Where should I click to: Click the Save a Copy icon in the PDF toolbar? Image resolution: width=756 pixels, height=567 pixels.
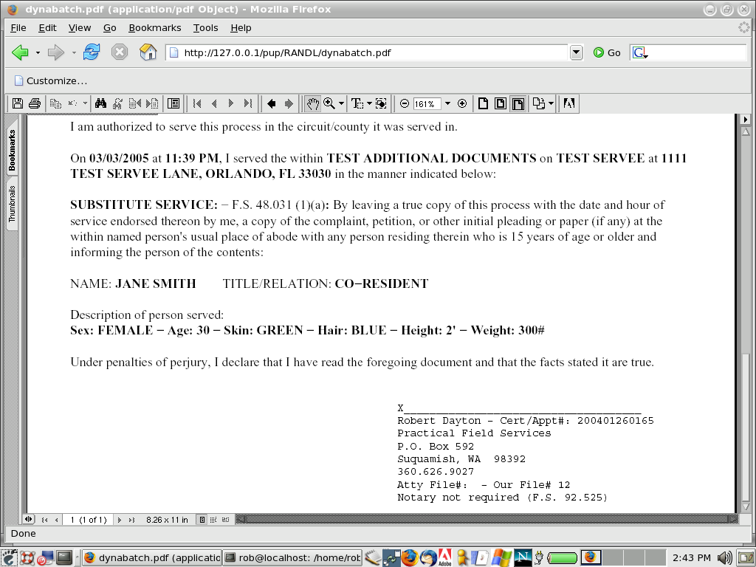18,104
